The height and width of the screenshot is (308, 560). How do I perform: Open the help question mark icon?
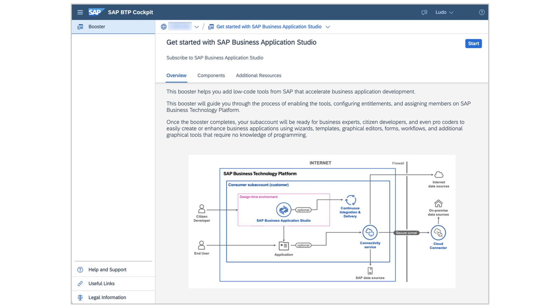tap(482, 12)
